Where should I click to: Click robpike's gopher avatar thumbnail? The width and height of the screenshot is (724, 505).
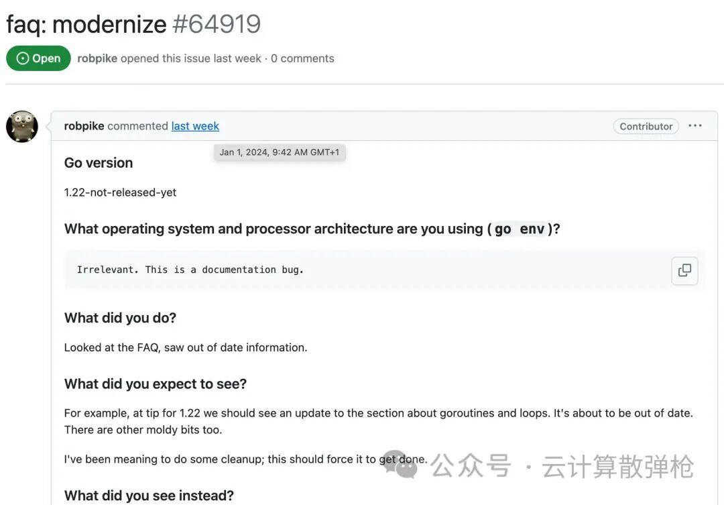[x=21, y=126]
